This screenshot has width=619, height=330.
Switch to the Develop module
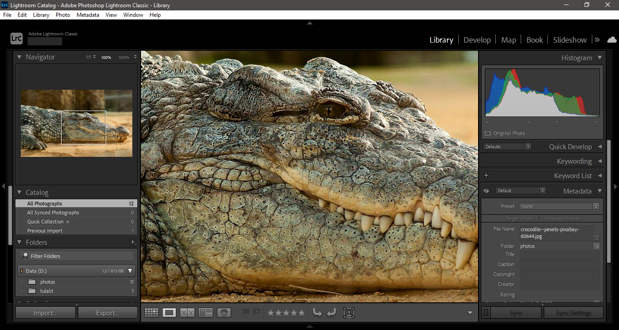pos(477,40)
